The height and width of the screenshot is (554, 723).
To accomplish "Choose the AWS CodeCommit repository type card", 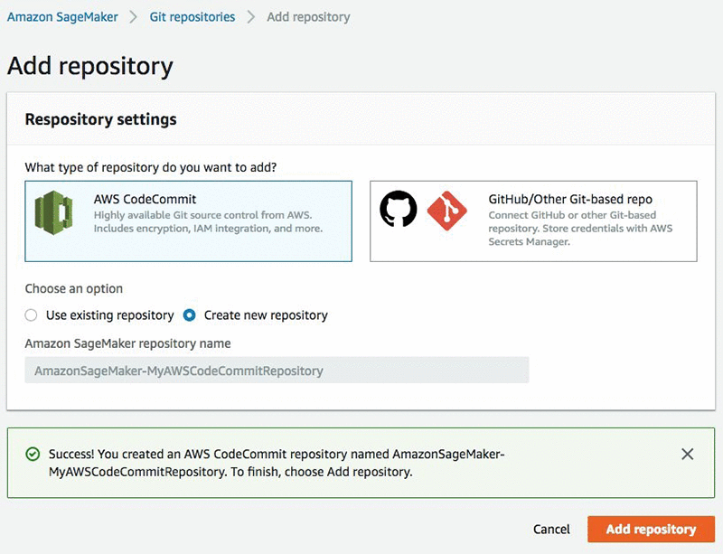I will coord(188,221).
